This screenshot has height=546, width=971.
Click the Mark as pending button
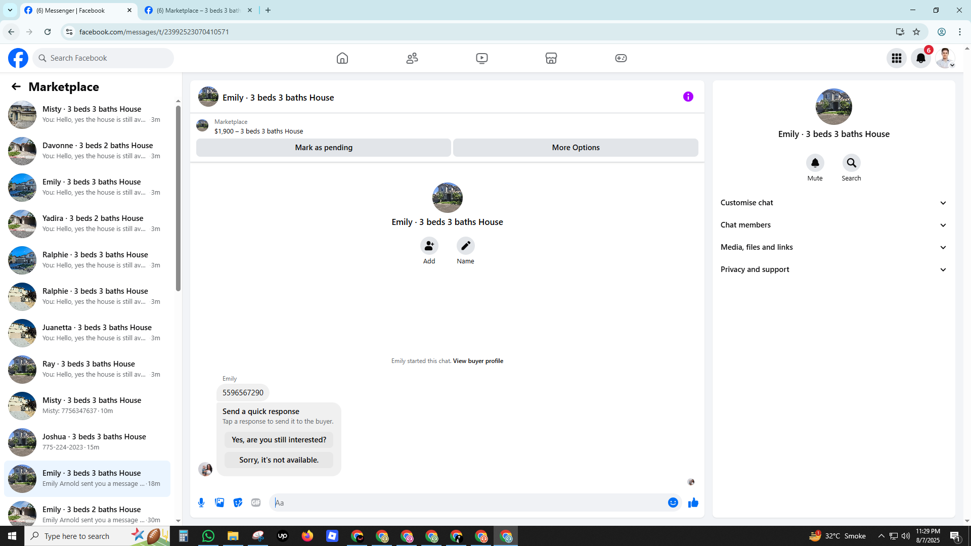323,148
